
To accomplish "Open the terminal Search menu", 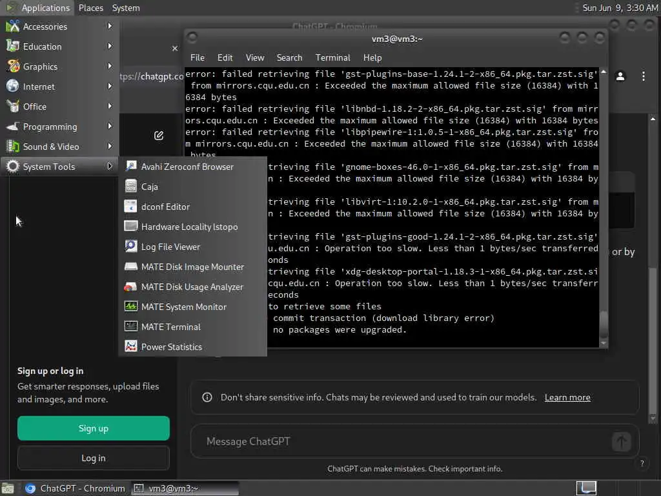I will (289, 57).
